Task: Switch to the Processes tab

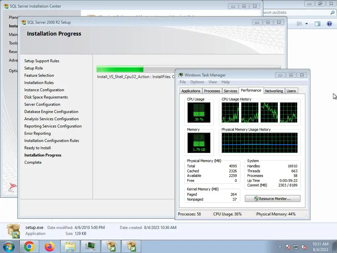Action: 212,91
